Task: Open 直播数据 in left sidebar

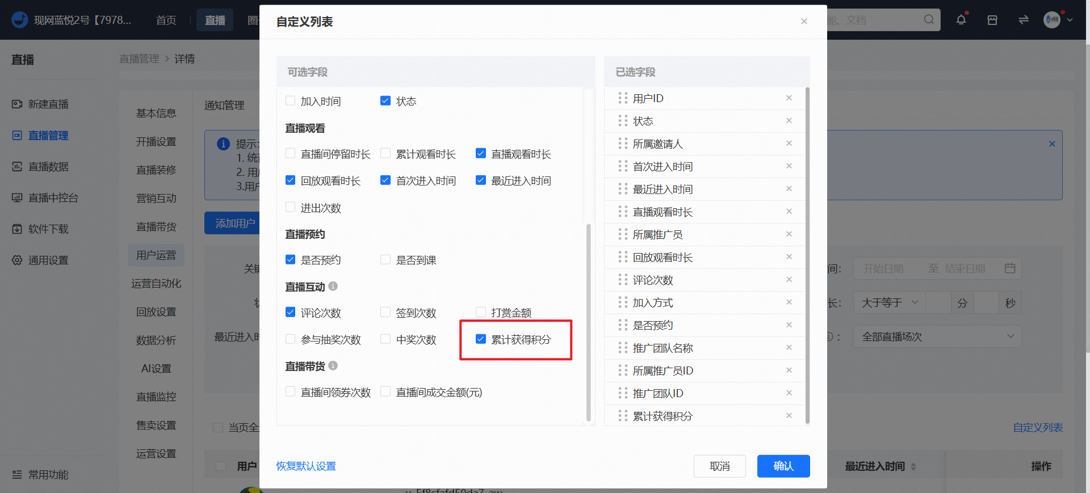Action: (48, 167)
